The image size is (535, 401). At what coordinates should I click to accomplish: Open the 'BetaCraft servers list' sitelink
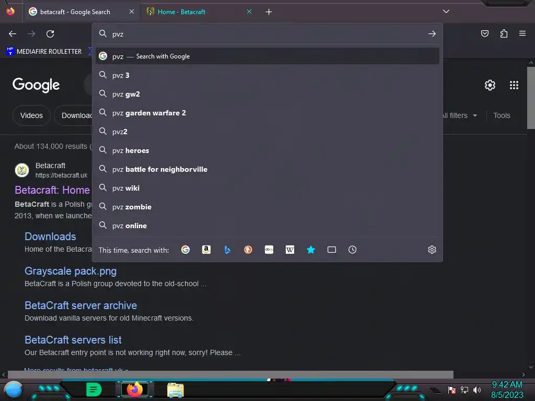point(73,339)
